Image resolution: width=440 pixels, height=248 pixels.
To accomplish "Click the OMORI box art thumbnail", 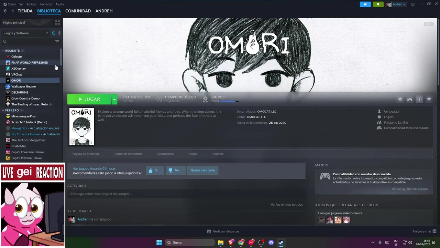I will [x=81, y=126].
